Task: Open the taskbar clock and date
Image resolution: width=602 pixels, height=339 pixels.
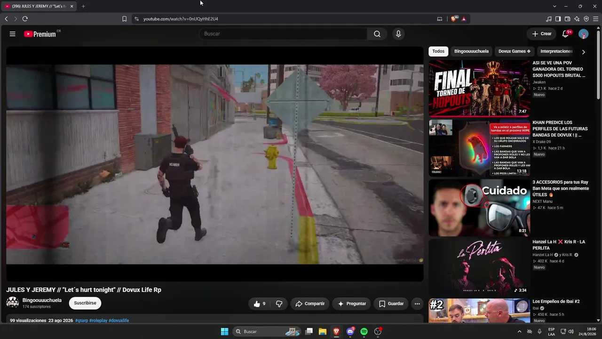Action: click(587, 331)
